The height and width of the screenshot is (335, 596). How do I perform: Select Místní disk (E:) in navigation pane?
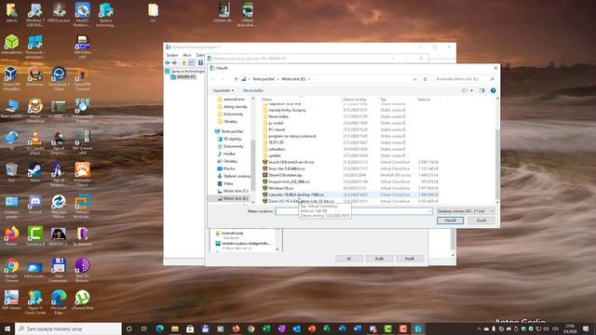click(x=232, y=198)
